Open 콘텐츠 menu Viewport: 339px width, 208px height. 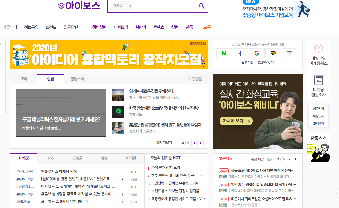(x=159, y=28)
